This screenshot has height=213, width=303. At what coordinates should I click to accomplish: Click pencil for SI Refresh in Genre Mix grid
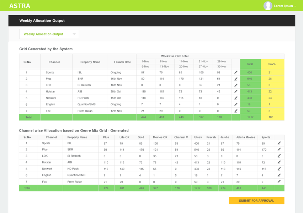pyautogui.click(x=279, y=156)
